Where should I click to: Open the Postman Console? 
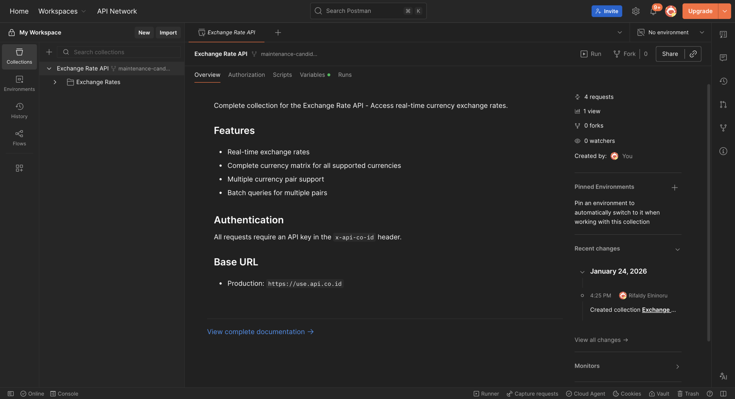click(x=64, y=394)
